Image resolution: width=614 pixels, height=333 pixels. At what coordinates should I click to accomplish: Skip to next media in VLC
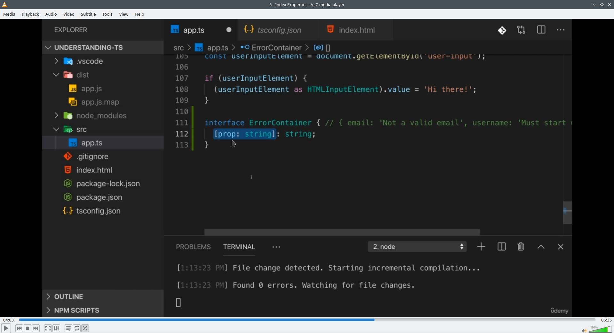36,328
